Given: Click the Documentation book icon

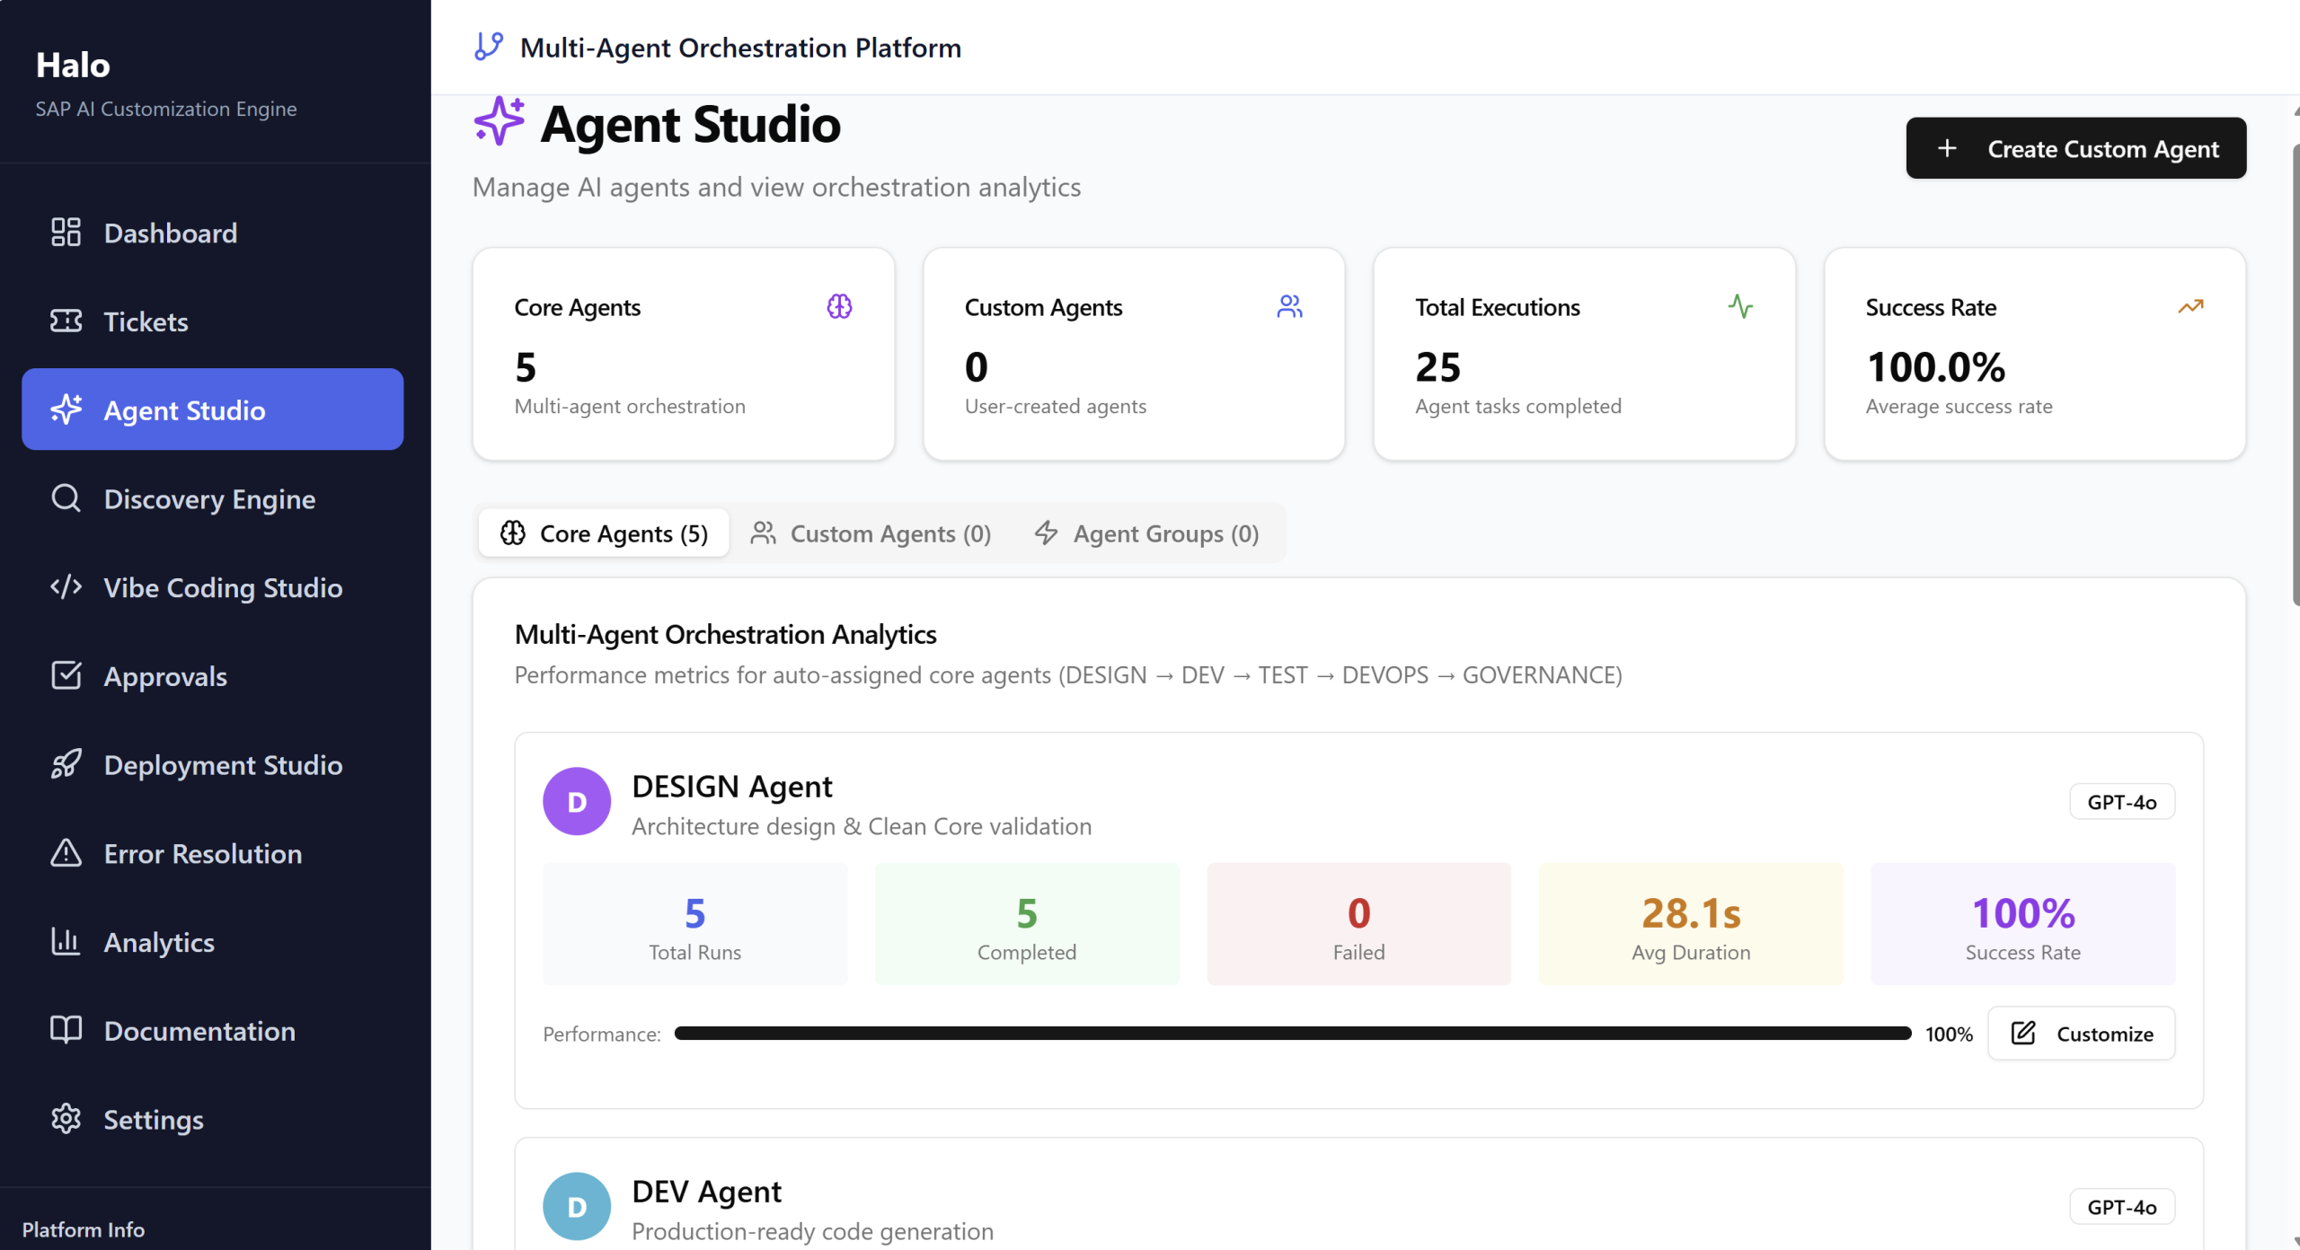Looking at the screenshot, I should (x=66, y=1030).
